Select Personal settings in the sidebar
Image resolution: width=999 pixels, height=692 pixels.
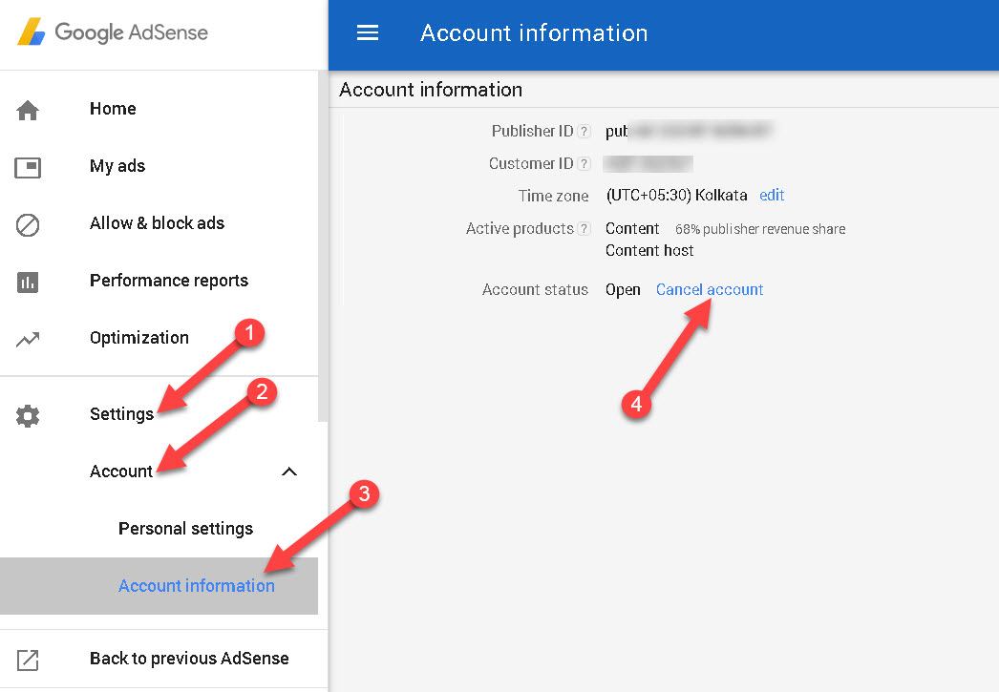coord(185,528)
